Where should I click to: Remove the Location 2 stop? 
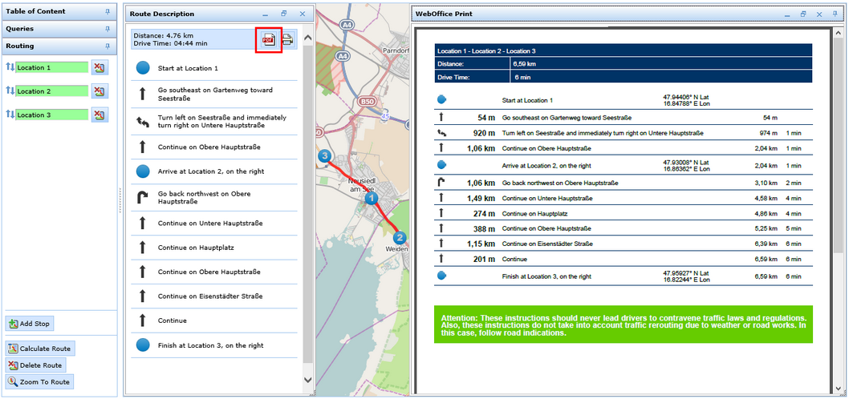click(x=99, y=91)
